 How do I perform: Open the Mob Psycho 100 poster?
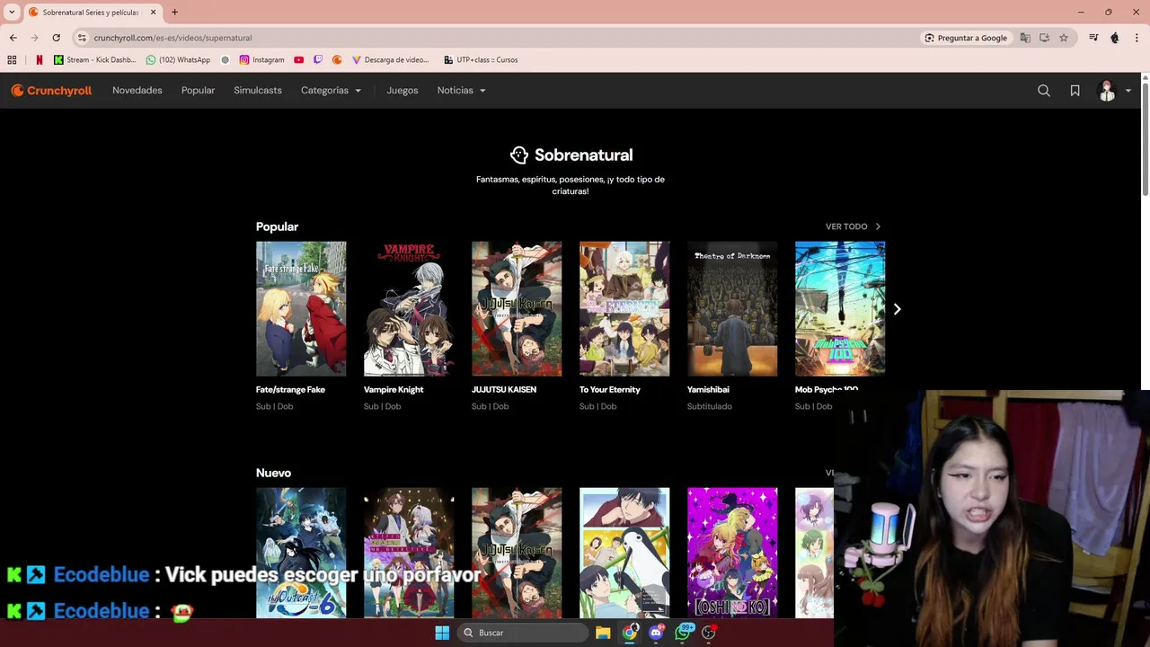(840, 308)
